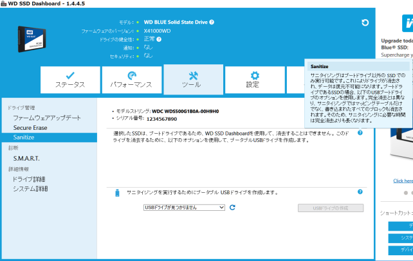This screenshot has height=261, width=413.
Task: Click the WD SSD Dashboard title bar icon
Action: tap(3, 4)
